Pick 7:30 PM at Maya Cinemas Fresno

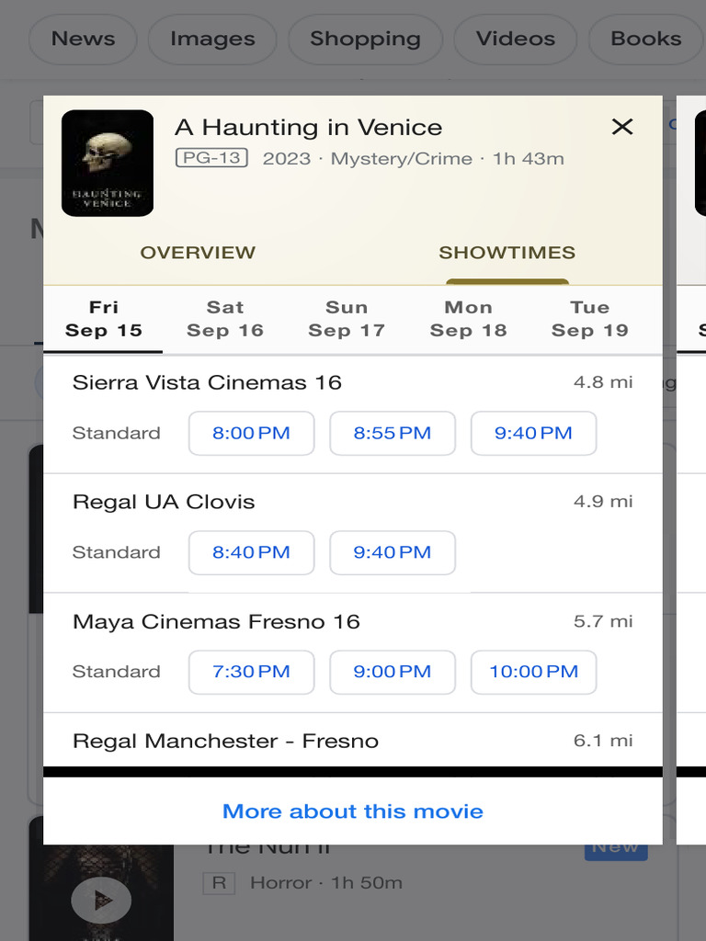tap(251, 673)
